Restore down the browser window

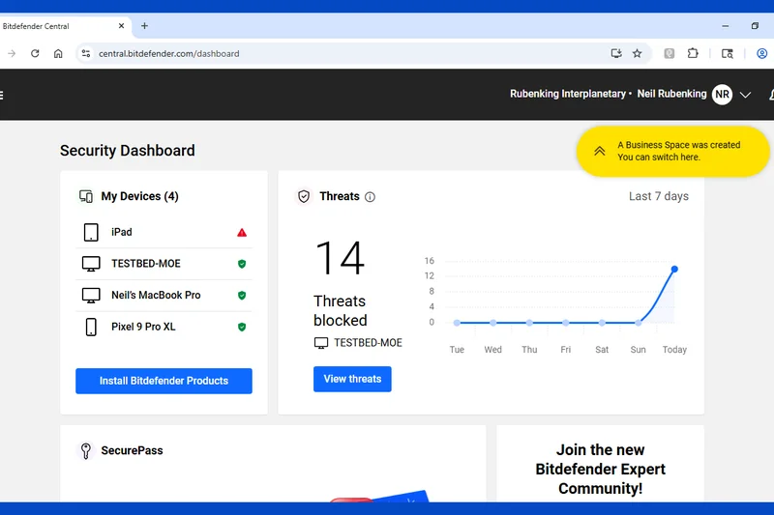[755, 26]
